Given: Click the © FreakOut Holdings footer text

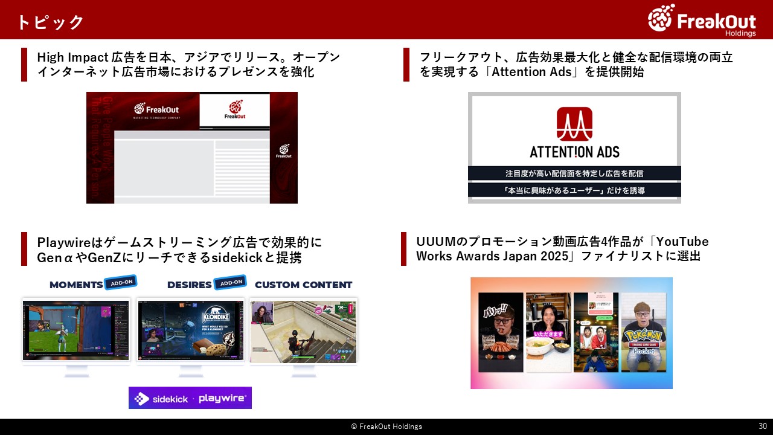Looking at the screenshot, I should [386, 427].
